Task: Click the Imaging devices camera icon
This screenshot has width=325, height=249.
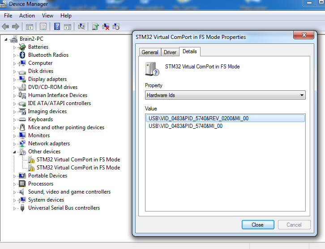Action: pyautogui.click(x=22, y=111)
